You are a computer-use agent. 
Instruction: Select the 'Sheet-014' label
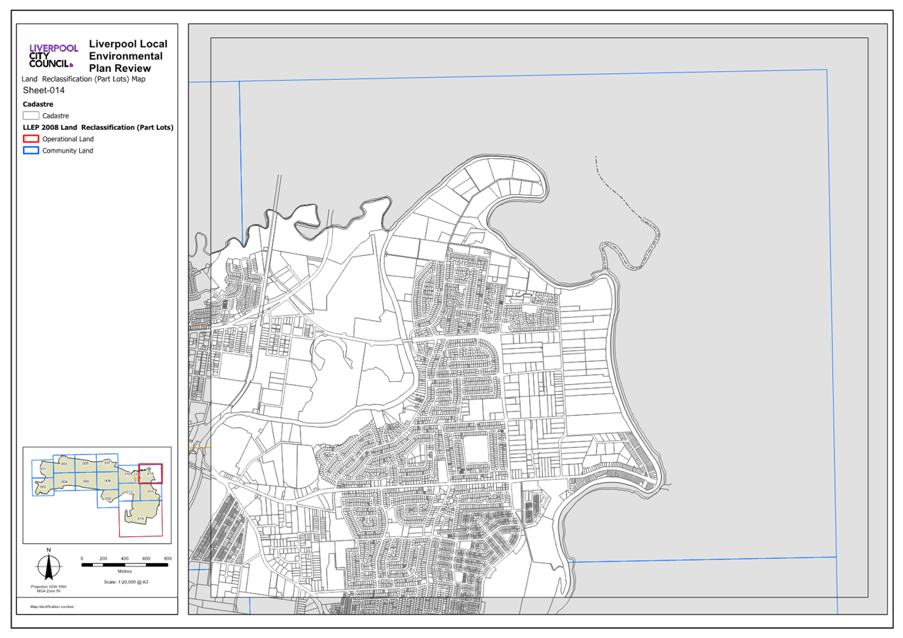coord(44,91)
